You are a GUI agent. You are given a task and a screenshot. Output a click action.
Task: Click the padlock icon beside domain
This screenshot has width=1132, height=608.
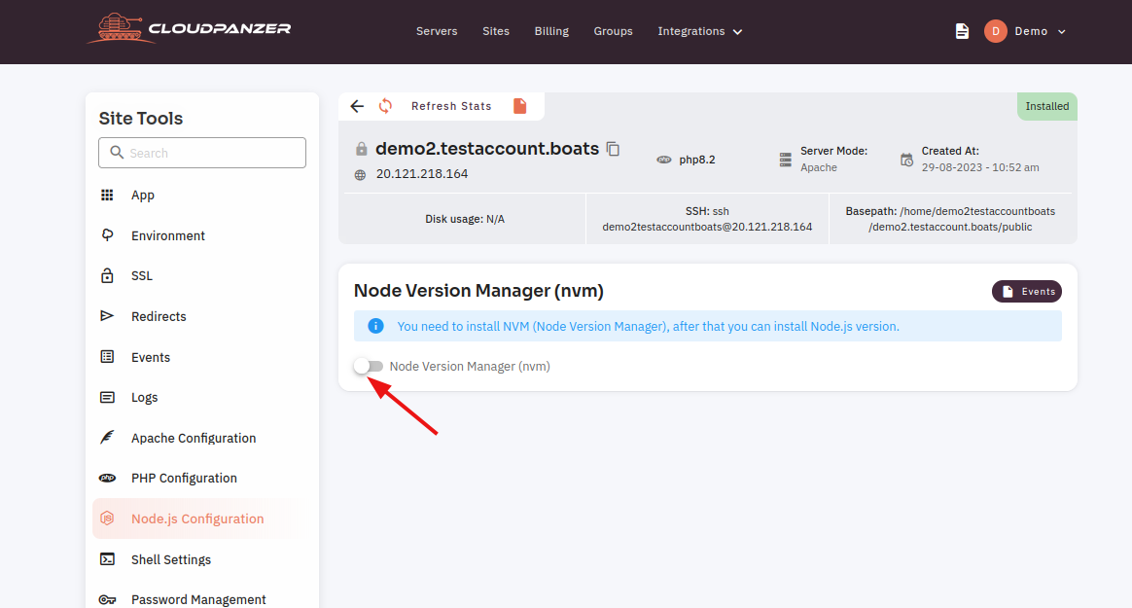click(361, 149)
